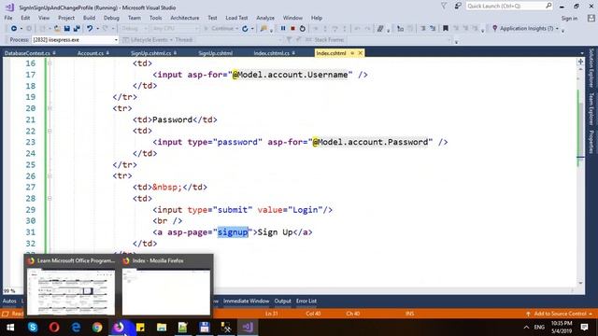Image resolution: width=598 pixels, height=336 pixels.
Task: Open the Undo history dropdown arrow
Action: (x=97, y=29)
